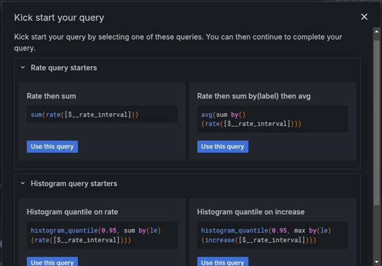This screenshot has height=266, width=382.
Task: Collapse the Histogram query starters chevron
Action: pos(23,183)
